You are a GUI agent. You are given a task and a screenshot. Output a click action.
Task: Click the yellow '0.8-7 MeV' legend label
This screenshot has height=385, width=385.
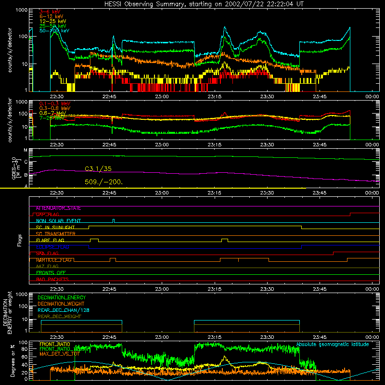[53, 113]
